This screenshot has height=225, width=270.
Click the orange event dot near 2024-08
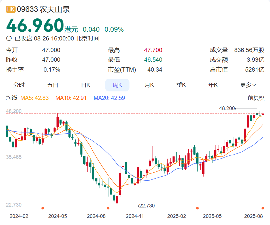point(108,208)
